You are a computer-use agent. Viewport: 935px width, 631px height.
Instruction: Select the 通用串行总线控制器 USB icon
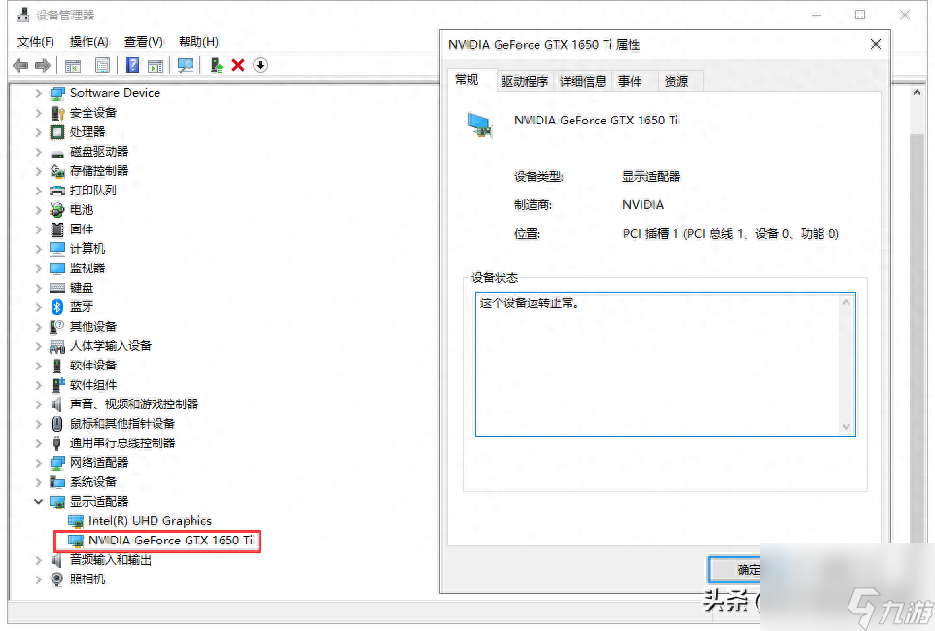[x=57, y=443]
